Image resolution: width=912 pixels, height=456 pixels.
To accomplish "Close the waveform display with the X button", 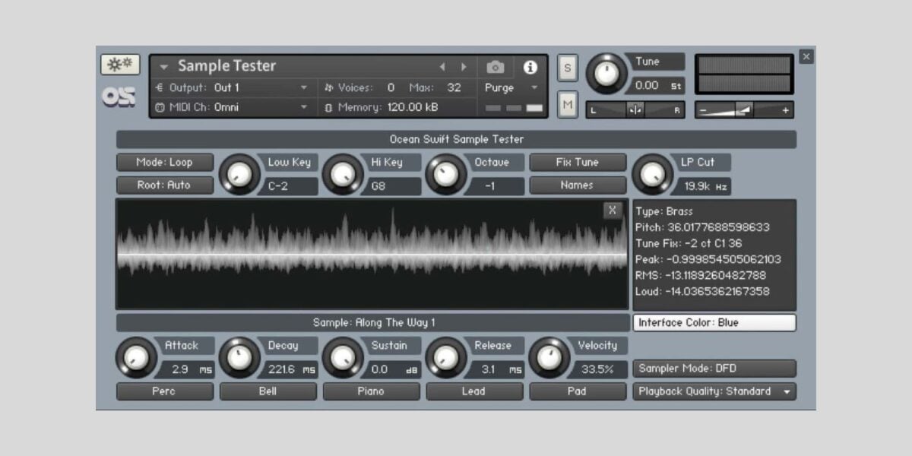I will [x=613, y=211].
